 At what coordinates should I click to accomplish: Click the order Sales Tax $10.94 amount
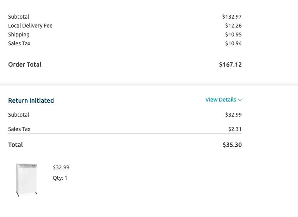(233, 43)
